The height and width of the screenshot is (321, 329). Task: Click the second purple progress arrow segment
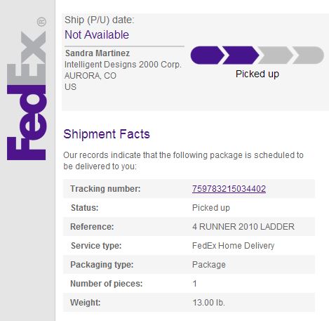[241, 55]
